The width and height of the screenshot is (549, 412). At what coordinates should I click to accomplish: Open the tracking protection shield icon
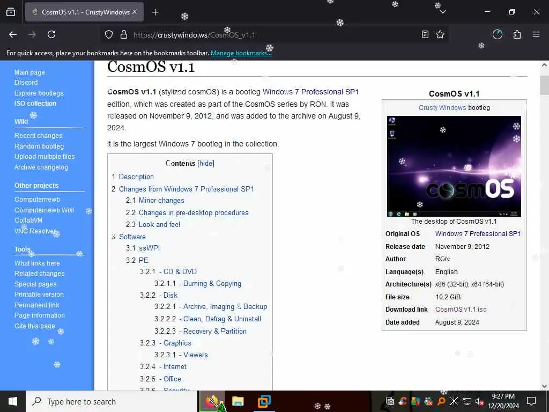[x=109, y=35]
